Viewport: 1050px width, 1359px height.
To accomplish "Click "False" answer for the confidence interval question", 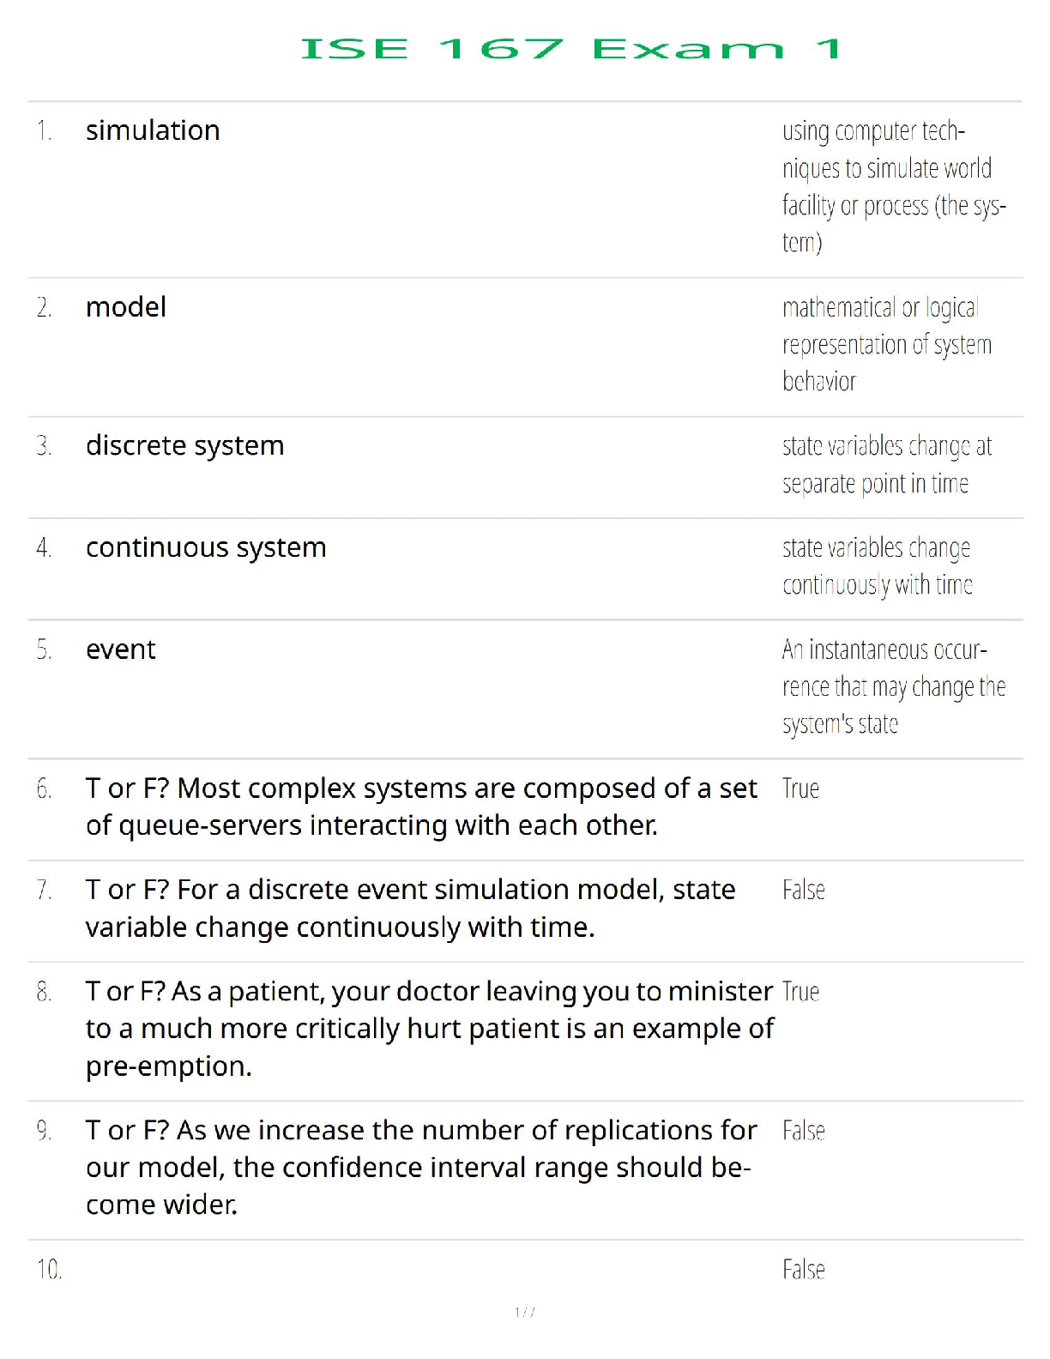I will 803,1131.
